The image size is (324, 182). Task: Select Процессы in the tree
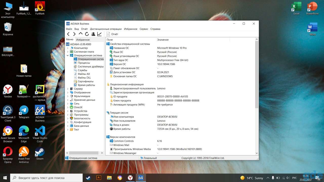pyautogui.click(x=82, y=63)
